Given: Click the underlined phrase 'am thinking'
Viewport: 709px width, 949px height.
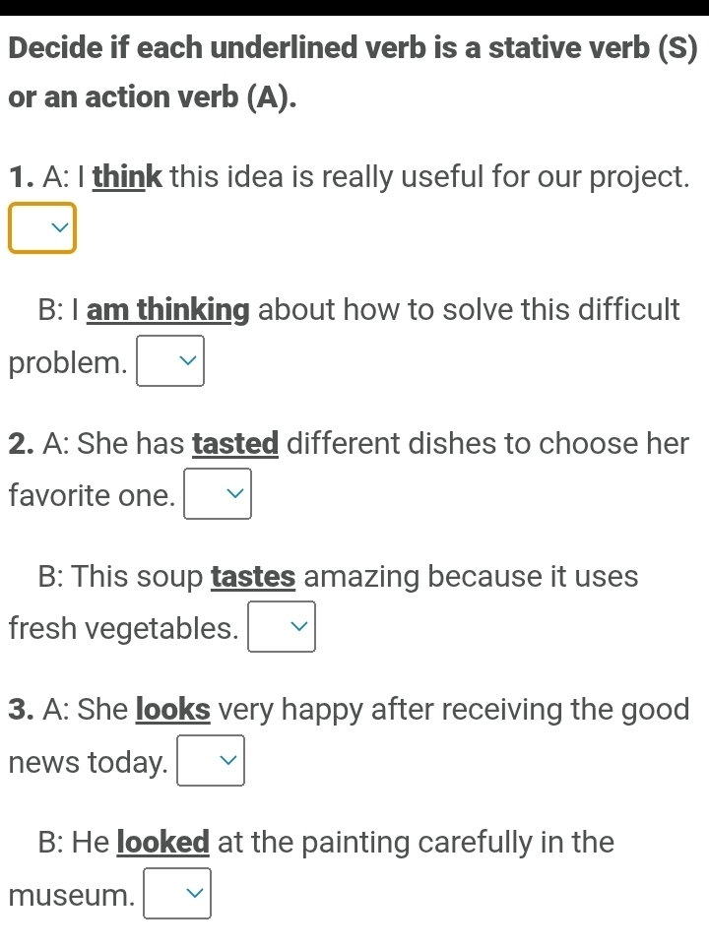Looking at the screenshot, I should coord(167,311).
